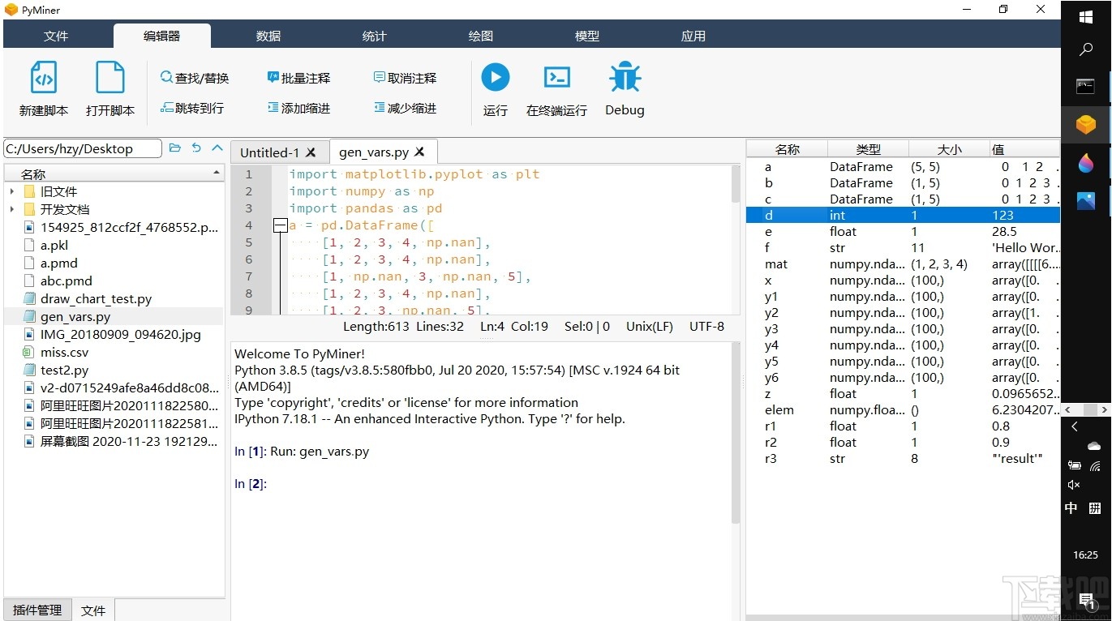1112x621 pixels.
Task: Click the Unix(LF) line-ending indicator
Action: tap(649, 327)
